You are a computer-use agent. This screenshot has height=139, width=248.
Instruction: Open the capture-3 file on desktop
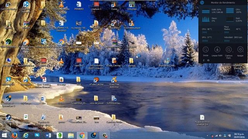click(96, 6)
